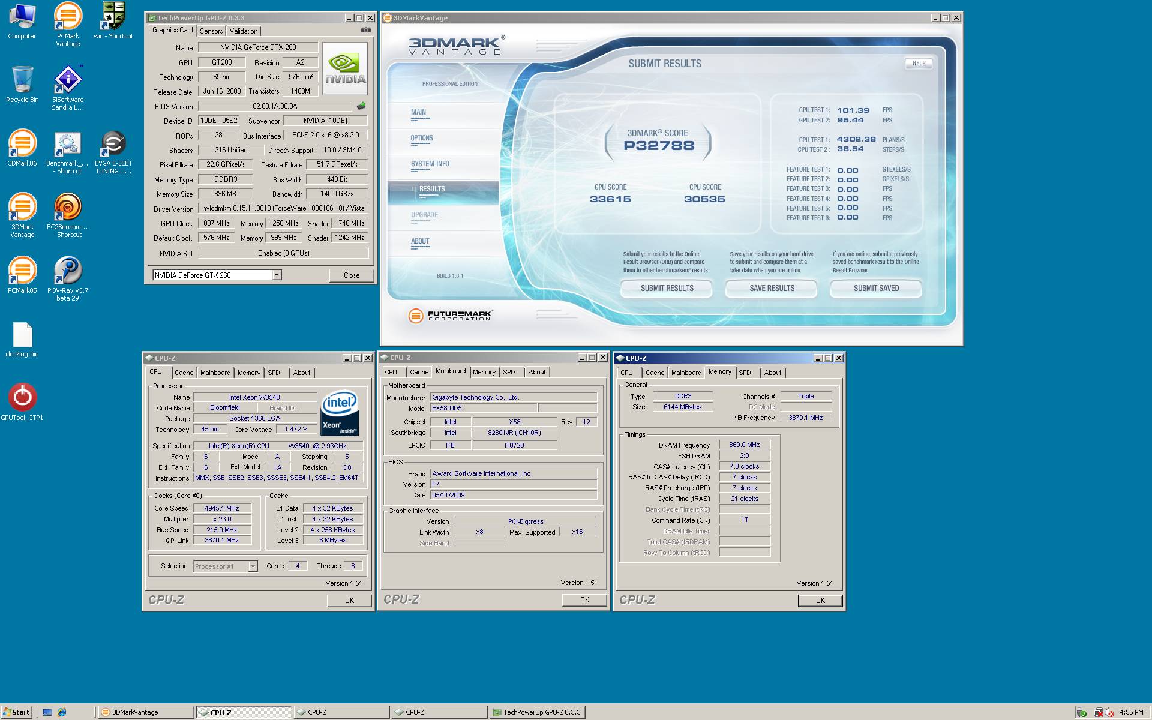Click Intel Xeon logo in CPU-Z
The width and height of the screenshot is (1152, 720).
340,413
